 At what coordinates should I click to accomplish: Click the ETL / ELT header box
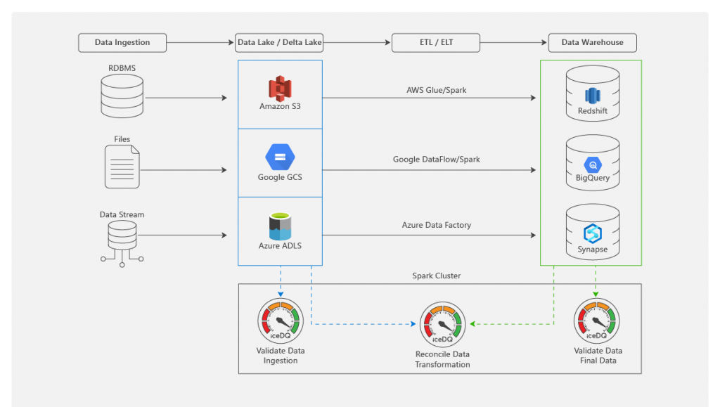(436, 42)
